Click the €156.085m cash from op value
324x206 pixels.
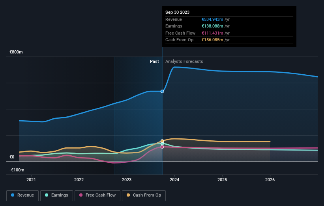pyautogui.click(x=212, y=40)
